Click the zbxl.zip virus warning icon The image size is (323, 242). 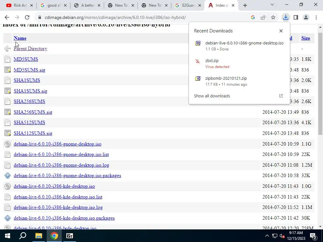tap(198, 61)
